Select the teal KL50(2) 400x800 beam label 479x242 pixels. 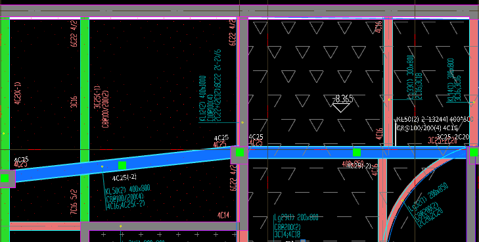tap(127, 189)
